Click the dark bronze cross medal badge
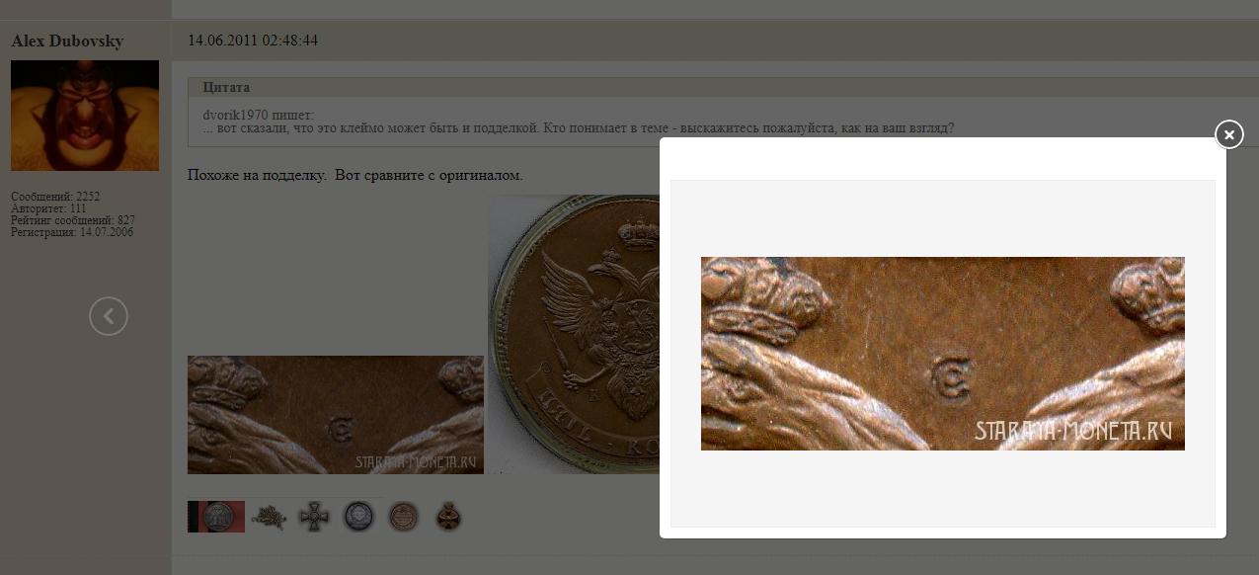This screenshot has height=575, width=1259. pos(447,517)
